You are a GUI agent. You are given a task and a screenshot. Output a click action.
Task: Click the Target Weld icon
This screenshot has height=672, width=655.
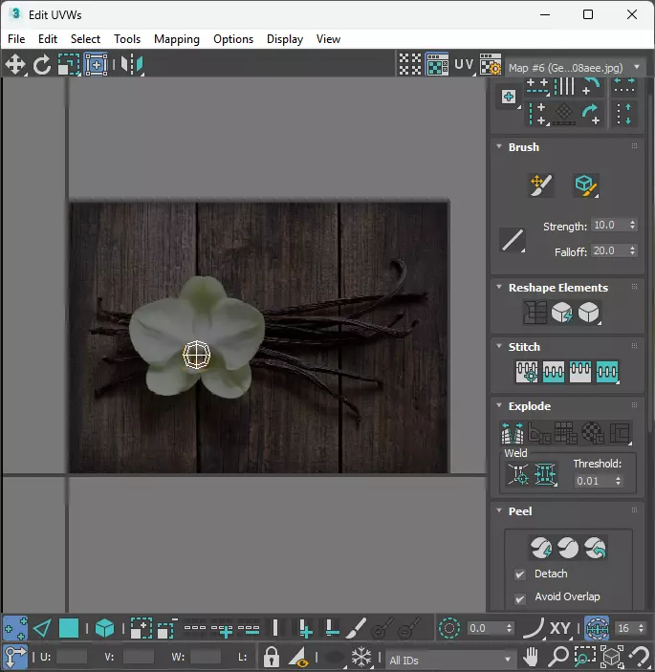pyautogui.click(x=518, y=473)
